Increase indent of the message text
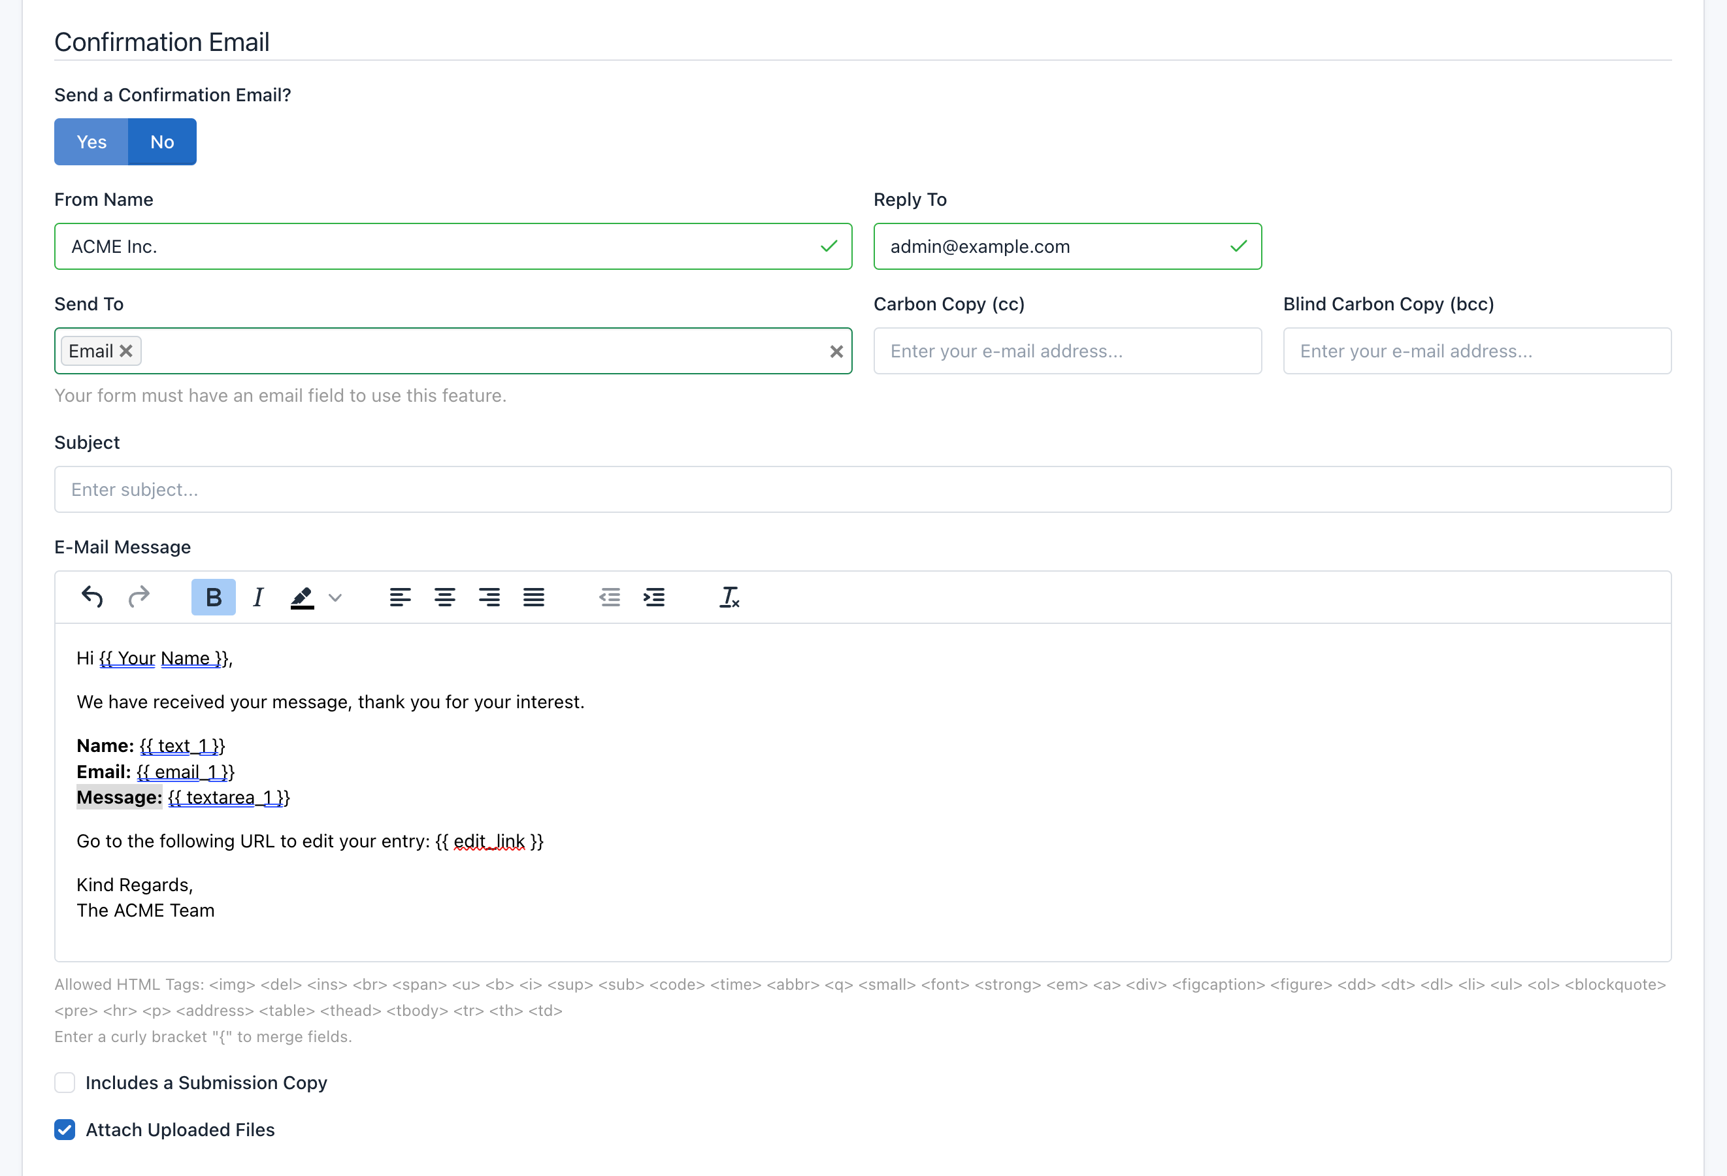Image resolution: width=1727 pixels, height=1176 pixels. click(655, 596)
